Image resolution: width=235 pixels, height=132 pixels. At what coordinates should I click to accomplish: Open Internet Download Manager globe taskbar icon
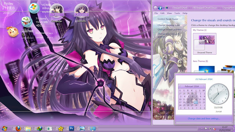[x=39, y=129]
